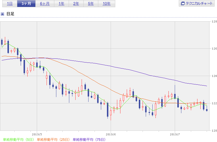View the 5年 chart range
This screenshot has width=217, height=142.
pos(91,4)
